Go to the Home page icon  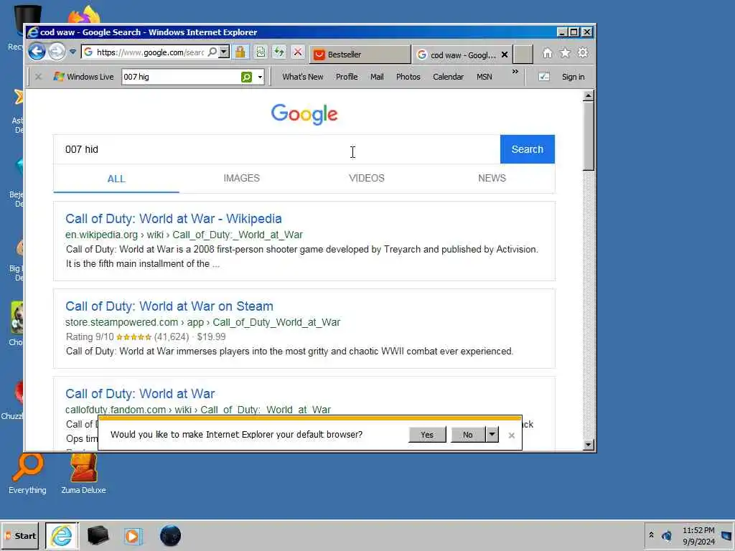point(547,53)
